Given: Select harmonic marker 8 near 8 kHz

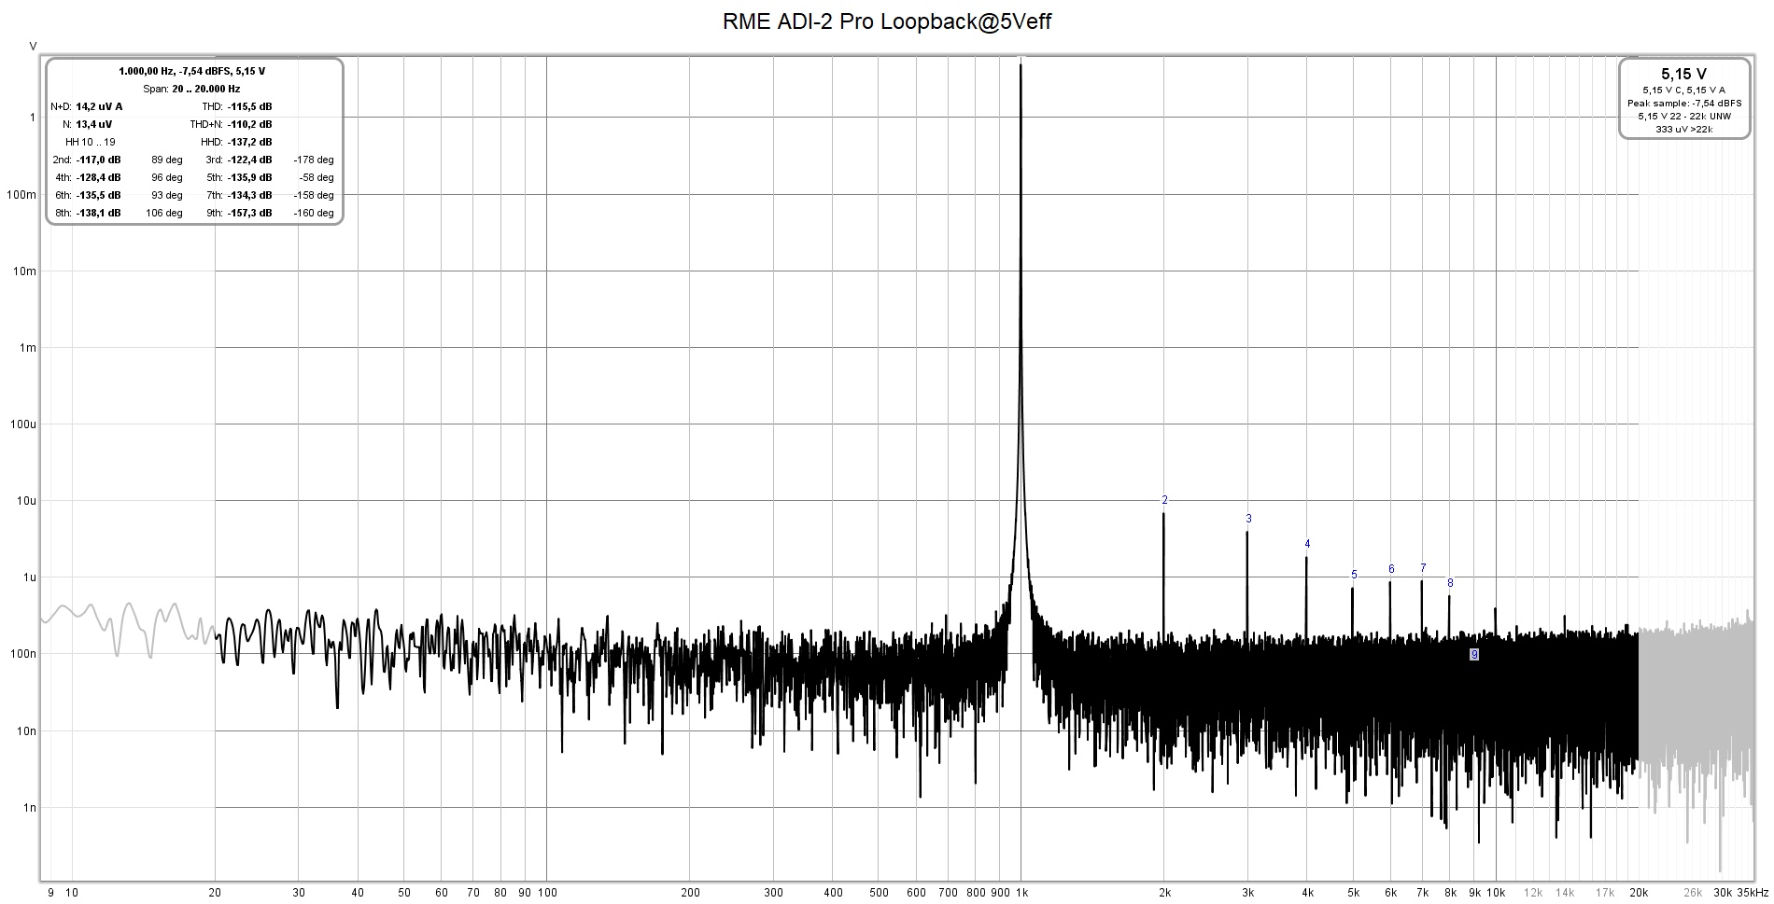Looking at the screenshot, I should coord(1449,581).
